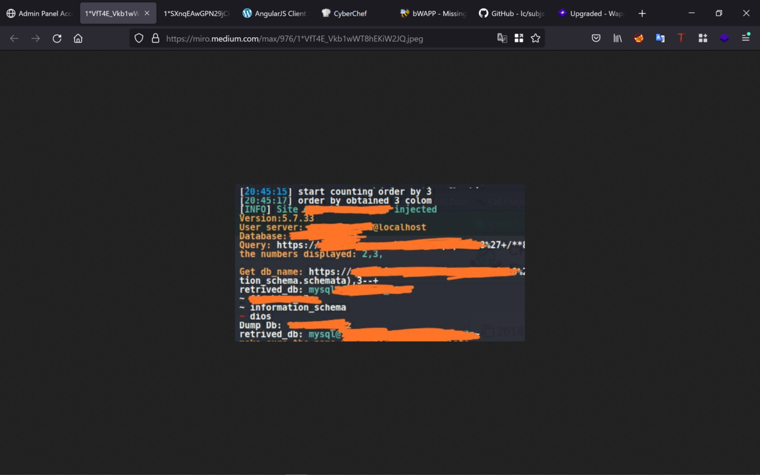760x475 pixels.
Task: Click the crossed-out orange extension icon
Action: [639, 39]
